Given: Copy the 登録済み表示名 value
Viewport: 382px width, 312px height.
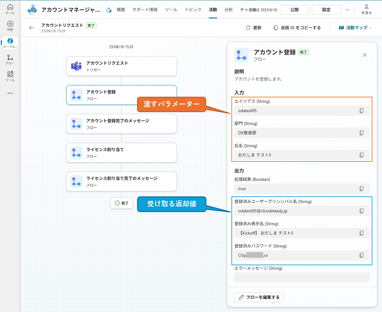Looking at the screenshot, I should (361, 233).
